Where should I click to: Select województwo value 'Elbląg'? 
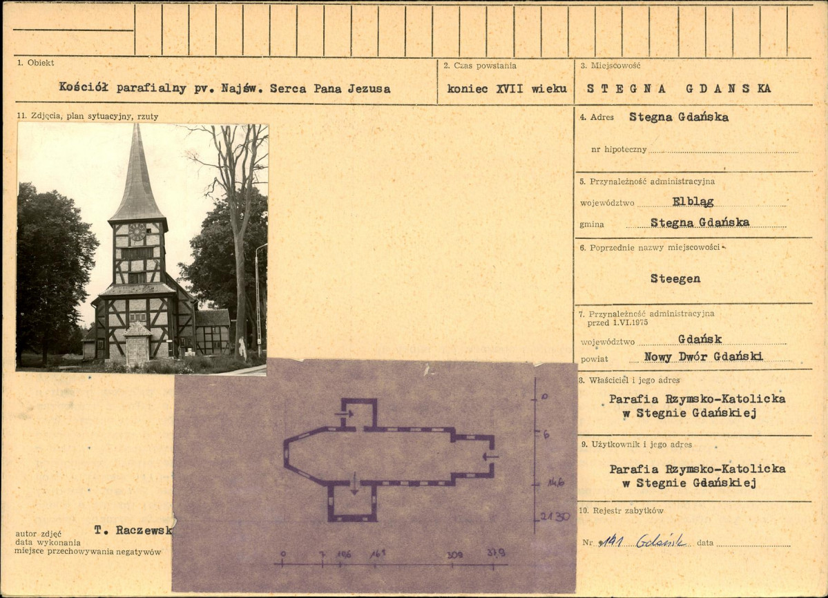point(693,201)
